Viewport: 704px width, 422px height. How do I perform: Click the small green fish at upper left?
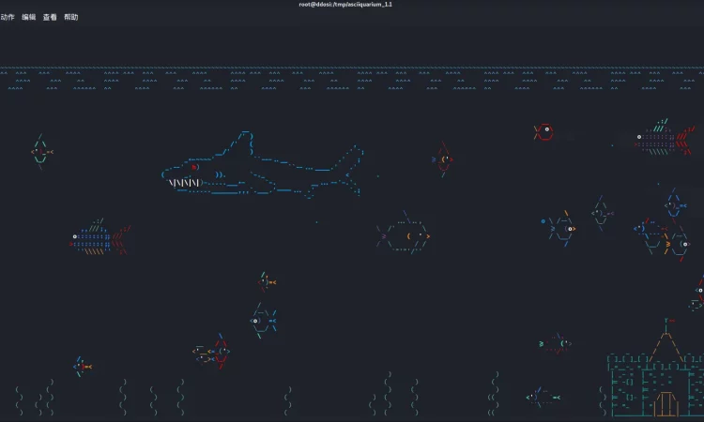click(x=40, y=149)
